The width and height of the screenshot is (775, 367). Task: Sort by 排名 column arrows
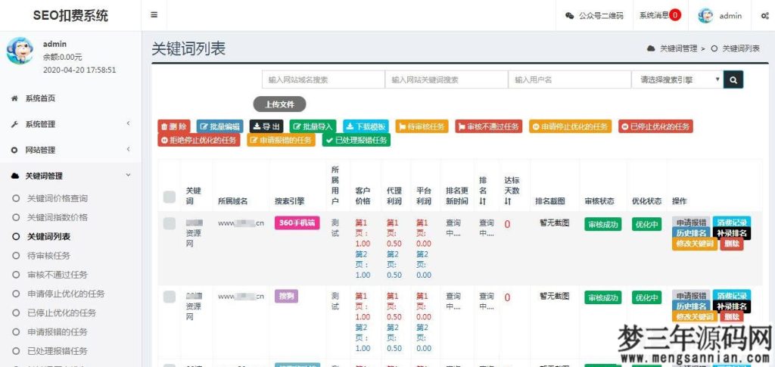(482, 201)
